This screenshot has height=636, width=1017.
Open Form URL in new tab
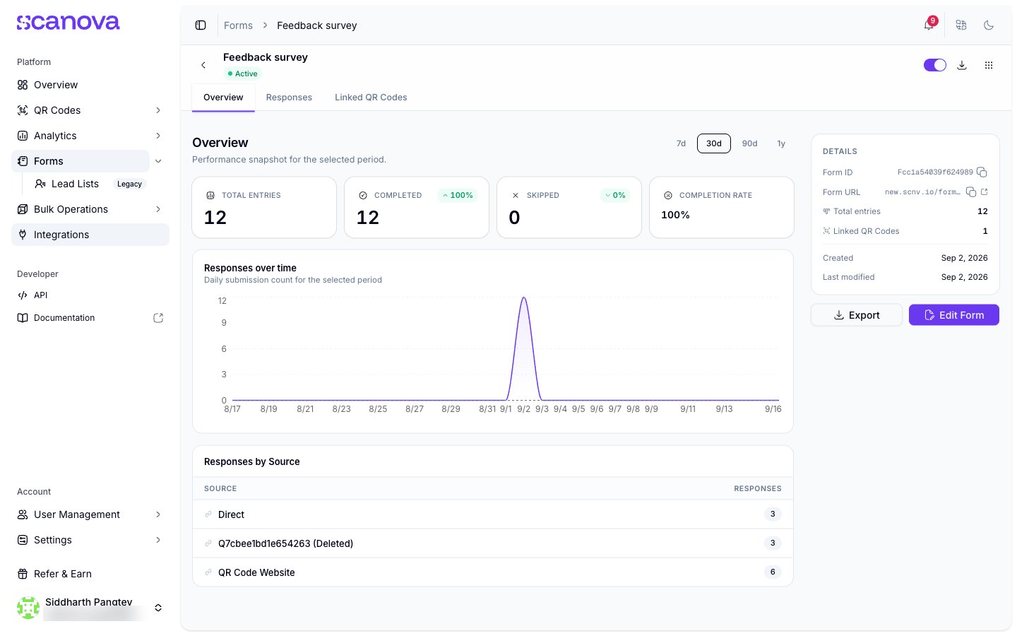coord(985,192)
